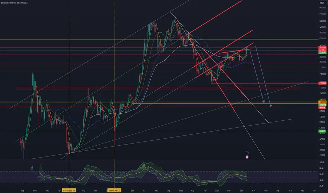Select the 'Mon 09 Mar '20' date marker

click(114, 191)
